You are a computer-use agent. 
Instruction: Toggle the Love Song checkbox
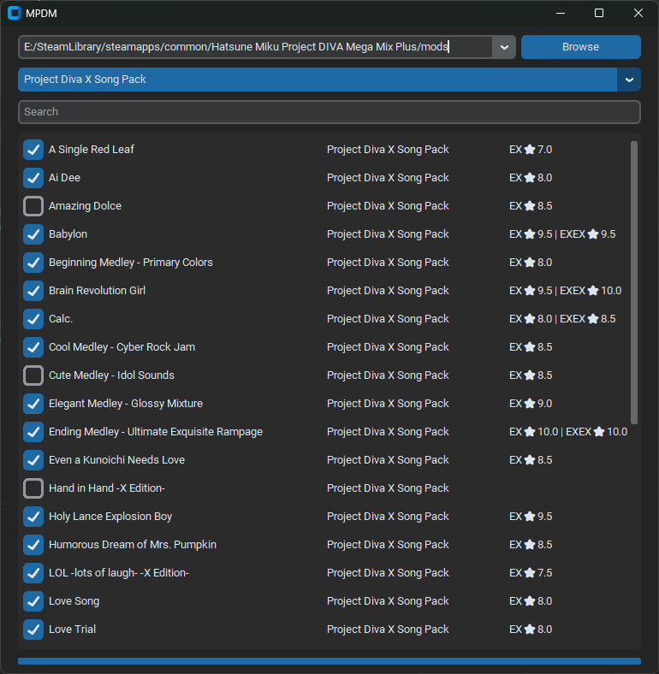(33, 601)
